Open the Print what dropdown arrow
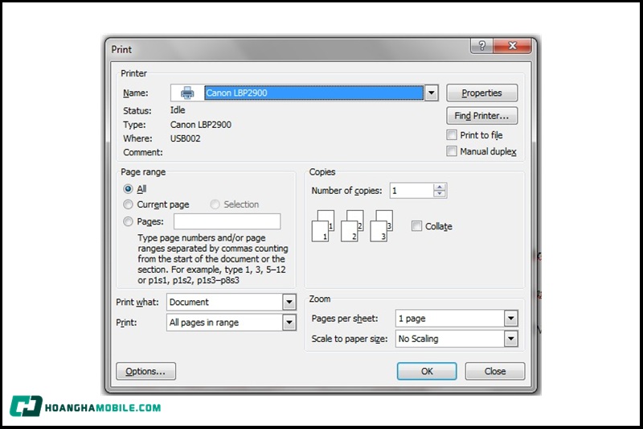The image size is (643, 429). pos(289,302)
